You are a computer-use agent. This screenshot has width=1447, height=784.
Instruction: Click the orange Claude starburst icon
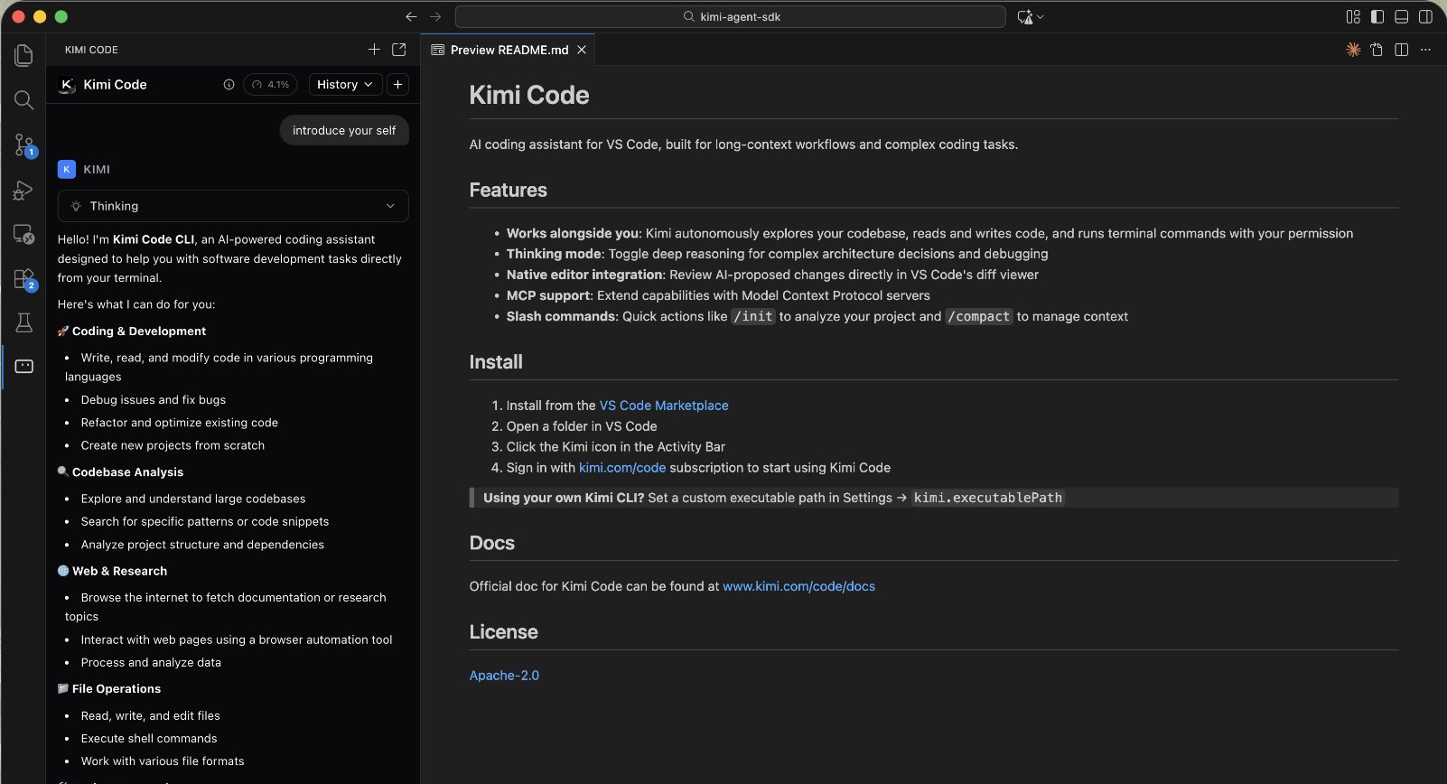(1353, 50)
